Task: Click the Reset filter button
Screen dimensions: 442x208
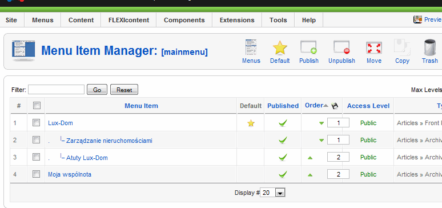Action: [x=124, y=90]
